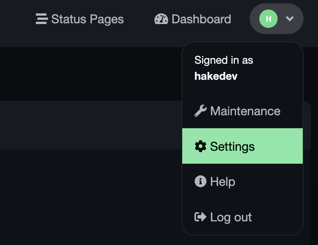
Task: Click the green H avatar icon
Action: (x=268, y=18)
